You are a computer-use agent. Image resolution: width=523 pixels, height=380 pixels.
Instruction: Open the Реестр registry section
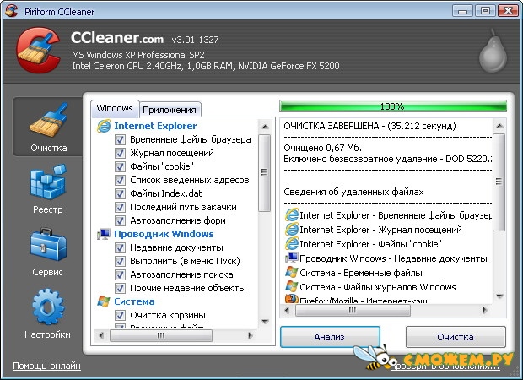pos(48,190)
